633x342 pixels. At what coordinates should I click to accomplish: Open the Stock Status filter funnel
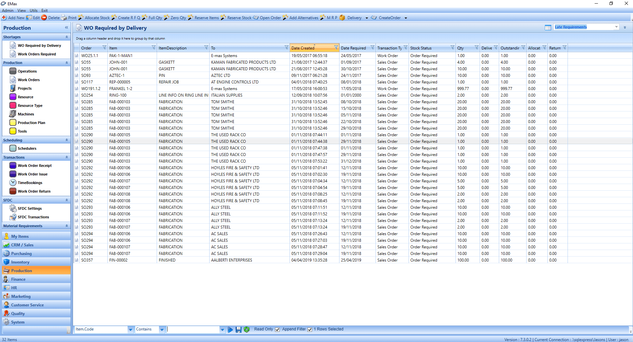(453, 48)
